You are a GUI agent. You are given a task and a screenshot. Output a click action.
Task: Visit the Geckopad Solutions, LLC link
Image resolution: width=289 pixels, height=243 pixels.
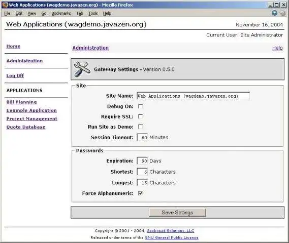click(170, 231)
